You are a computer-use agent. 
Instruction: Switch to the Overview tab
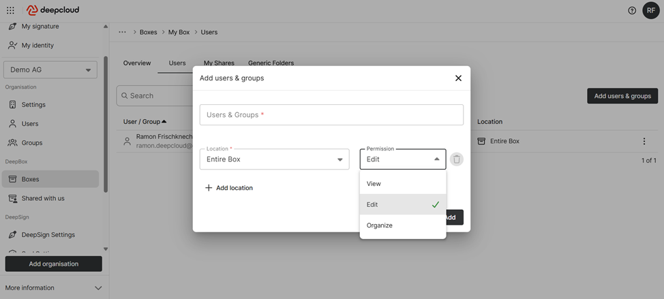point(137,63)
